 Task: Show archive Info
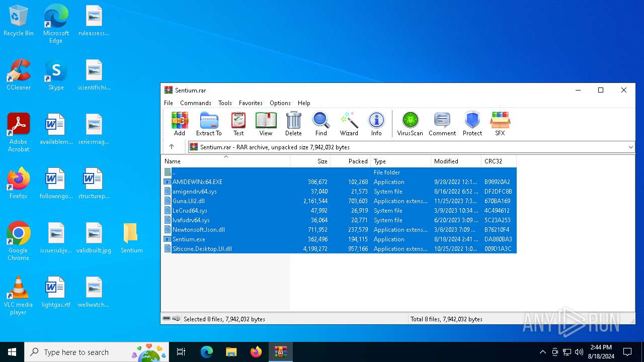[x=376, y=124]
